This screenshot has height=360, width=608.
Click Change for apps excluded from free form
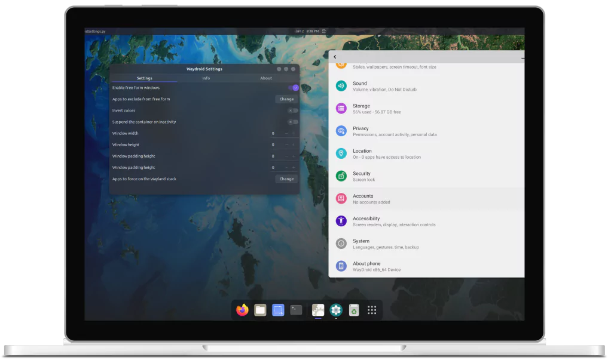286,99
